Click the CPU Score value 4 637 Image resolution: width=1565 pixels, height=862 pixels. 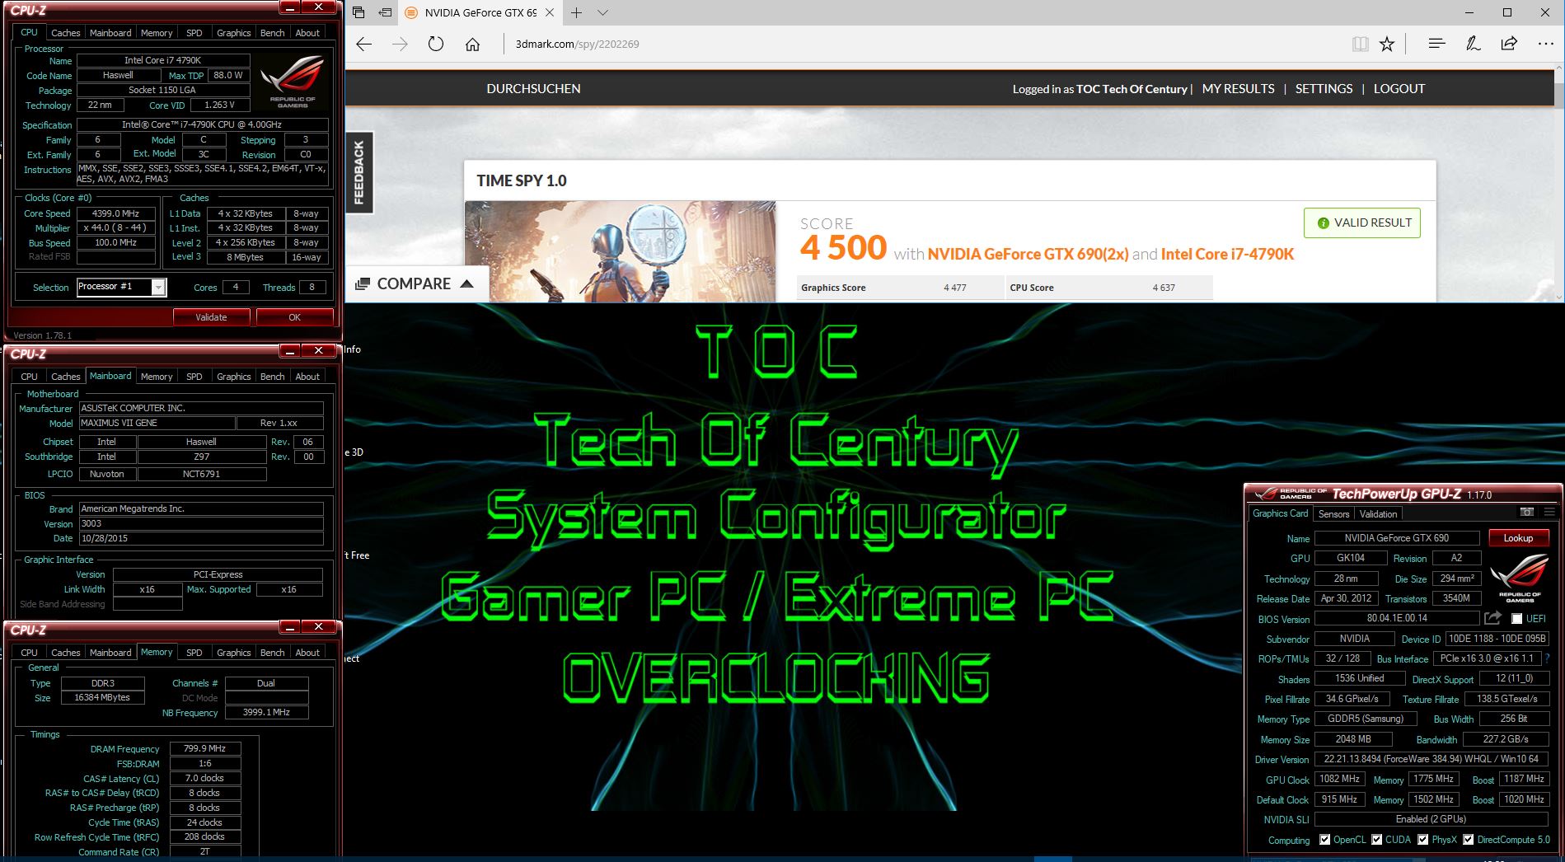coord(1164,288)
